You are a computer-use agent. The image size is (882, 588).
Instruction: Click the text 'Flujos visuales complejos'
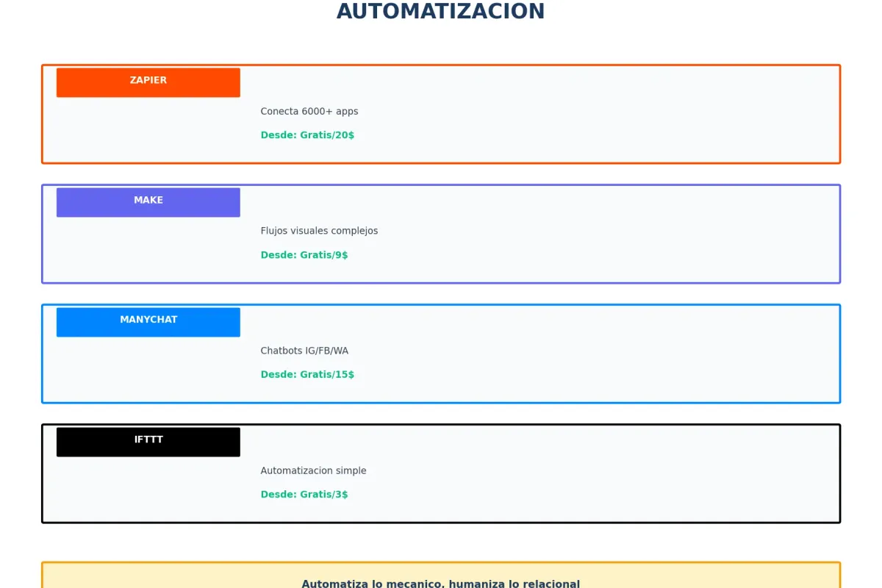pos(319,231)
